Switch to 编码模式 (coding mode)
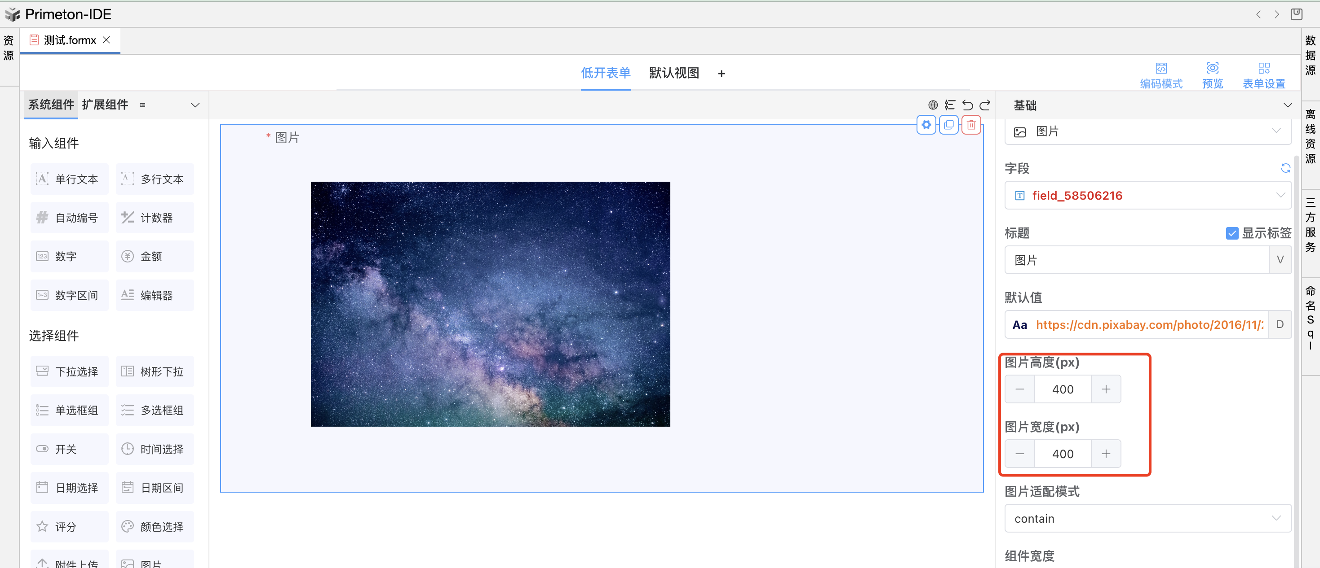Viewport: 1320px width, 568px height. click(1161, 74)
